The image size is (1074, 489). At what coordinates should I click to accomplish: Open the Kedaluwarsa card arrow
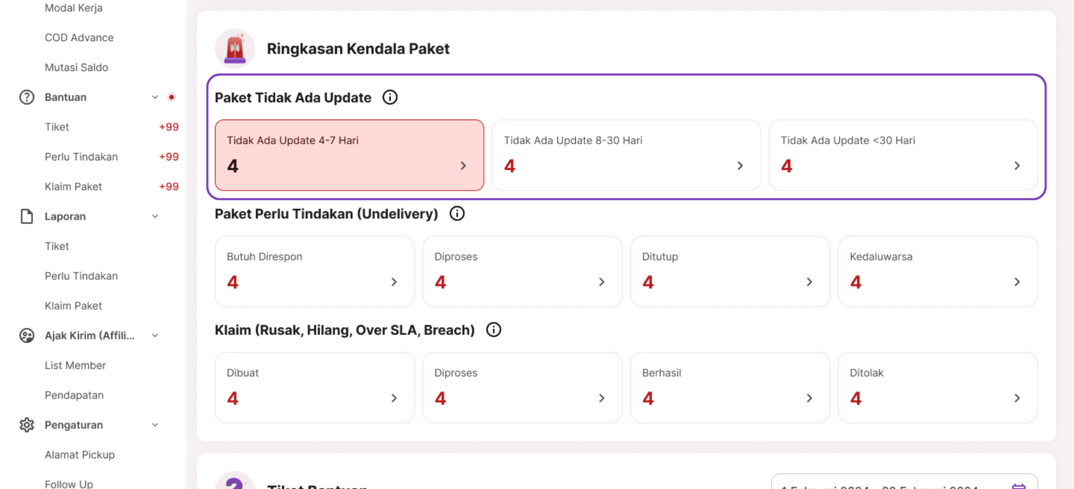click(x=1017, y=282)
